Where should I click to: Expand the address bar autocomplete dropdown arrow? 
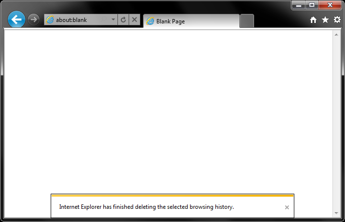(x=113, y=20)
